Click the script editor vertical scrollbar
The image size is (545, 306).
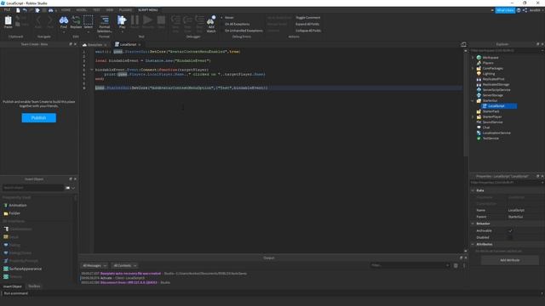pos(466,104)
